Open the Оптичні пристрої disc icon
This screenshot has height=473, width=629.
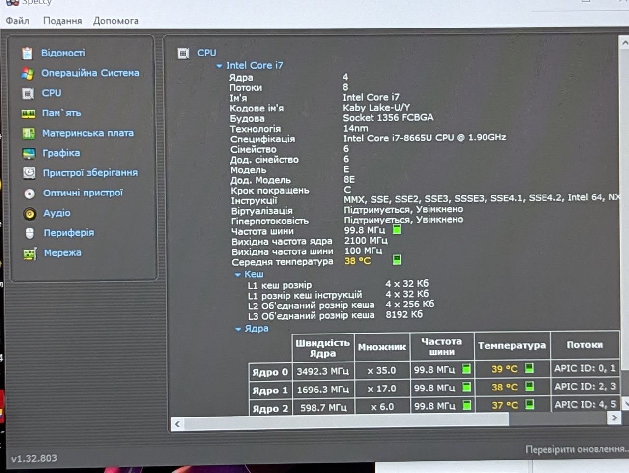pyautogui.click(x=29, y=194)
